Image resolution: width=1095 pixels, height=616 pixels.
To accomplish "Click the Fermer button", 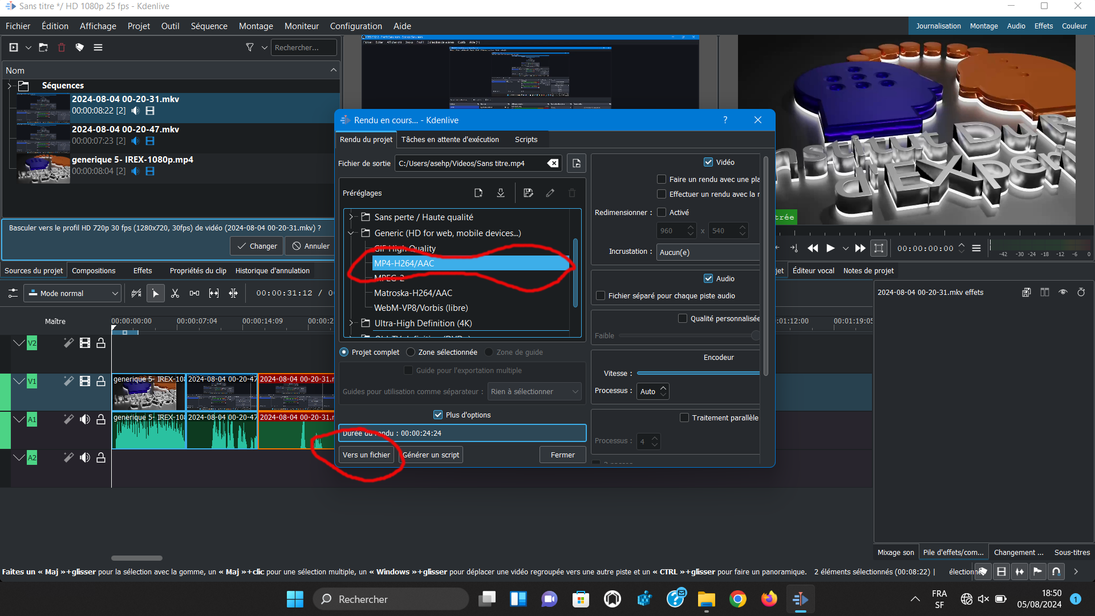I will click(563, 455).
